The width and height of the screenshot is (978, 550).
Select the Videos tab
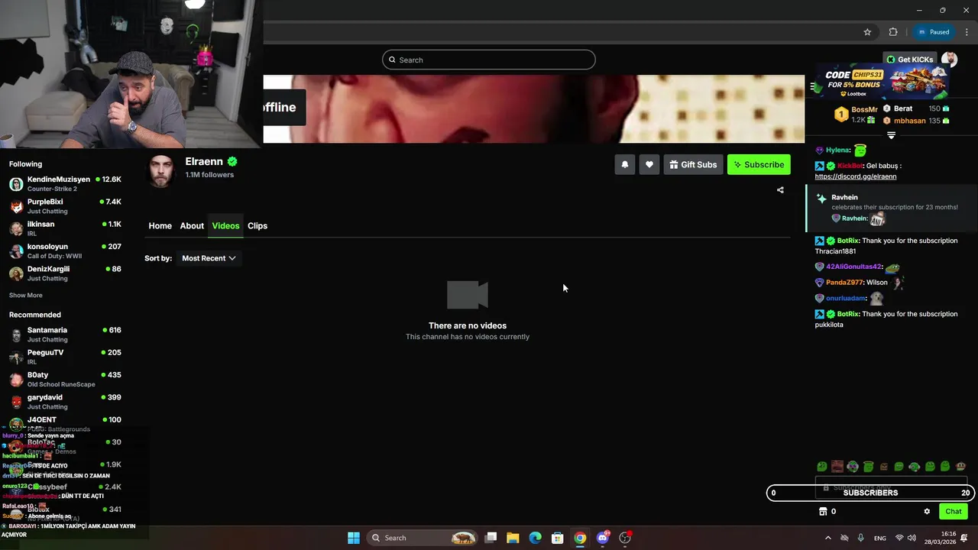pos(225,225)
